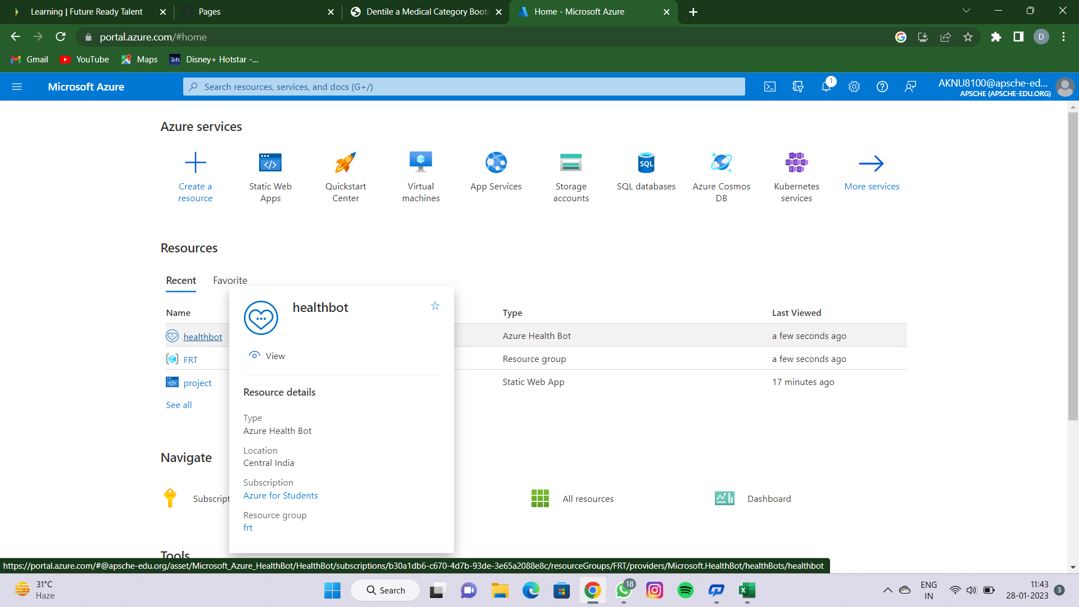Open Azure Cosmos DB service

[721, 177]
